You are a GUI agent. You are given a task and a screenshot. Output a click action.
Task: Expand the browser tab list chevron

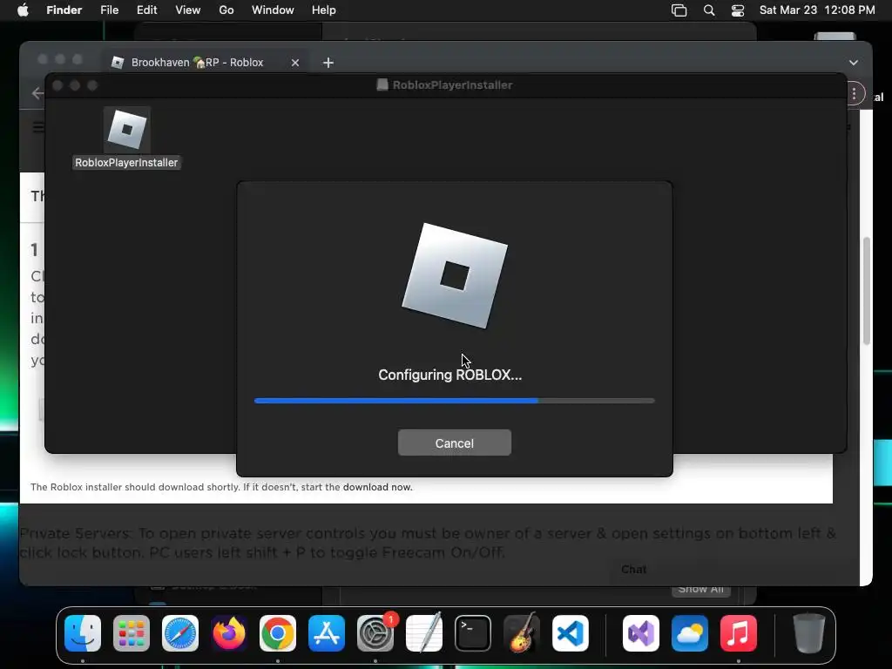pyautogui.click(x=854, y=63)
